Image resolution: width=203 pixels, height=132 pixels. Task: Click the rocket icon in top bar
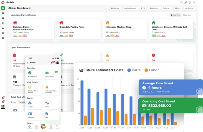(x=186, y=2)
